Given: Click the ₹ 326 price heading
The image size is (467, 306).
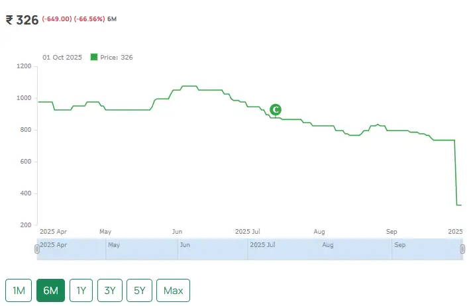Looking at the screenshot, I should pyautogui.click(x=22, y=20).
